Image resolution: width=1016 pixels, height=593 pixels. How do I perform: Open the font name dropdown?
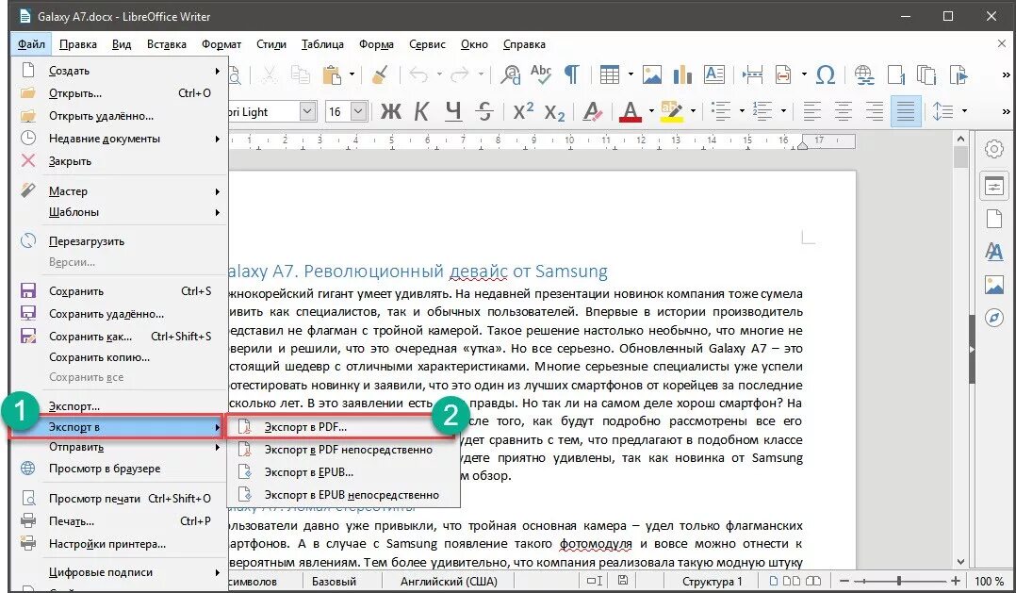click(308, 111)
